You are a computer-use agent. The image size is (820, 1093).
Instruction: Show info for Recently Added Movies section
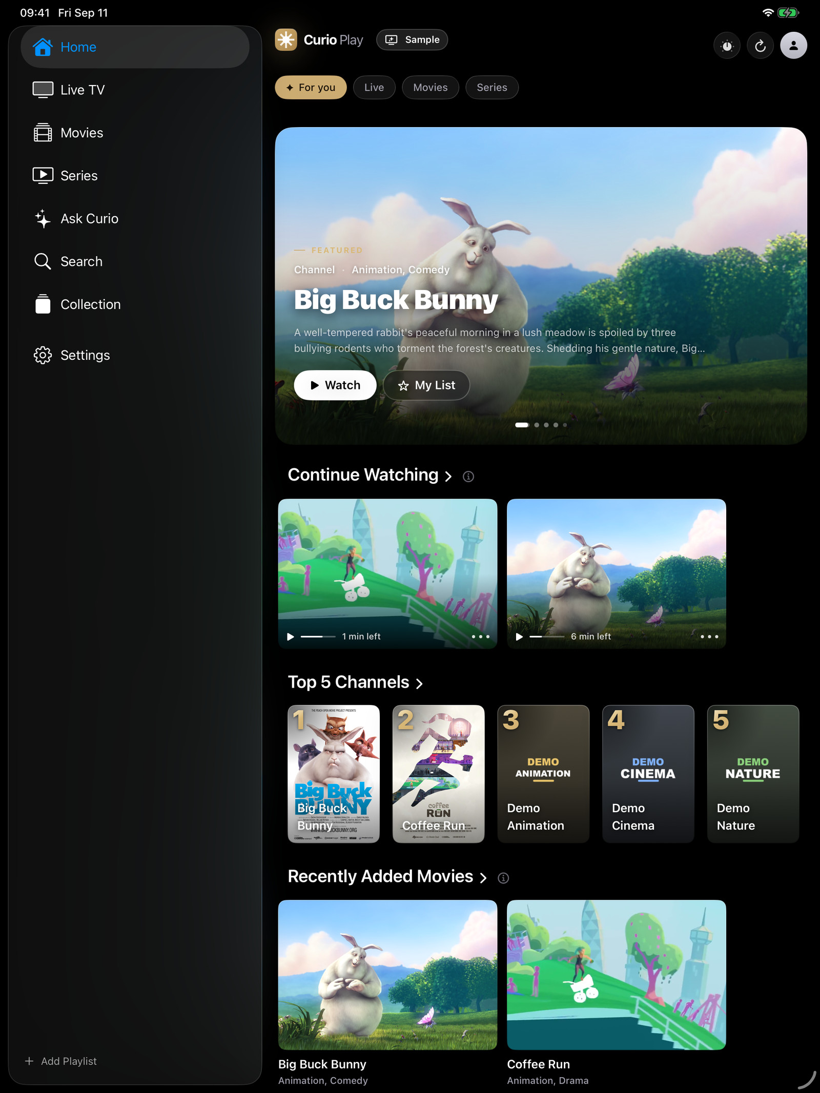[503, 878]
